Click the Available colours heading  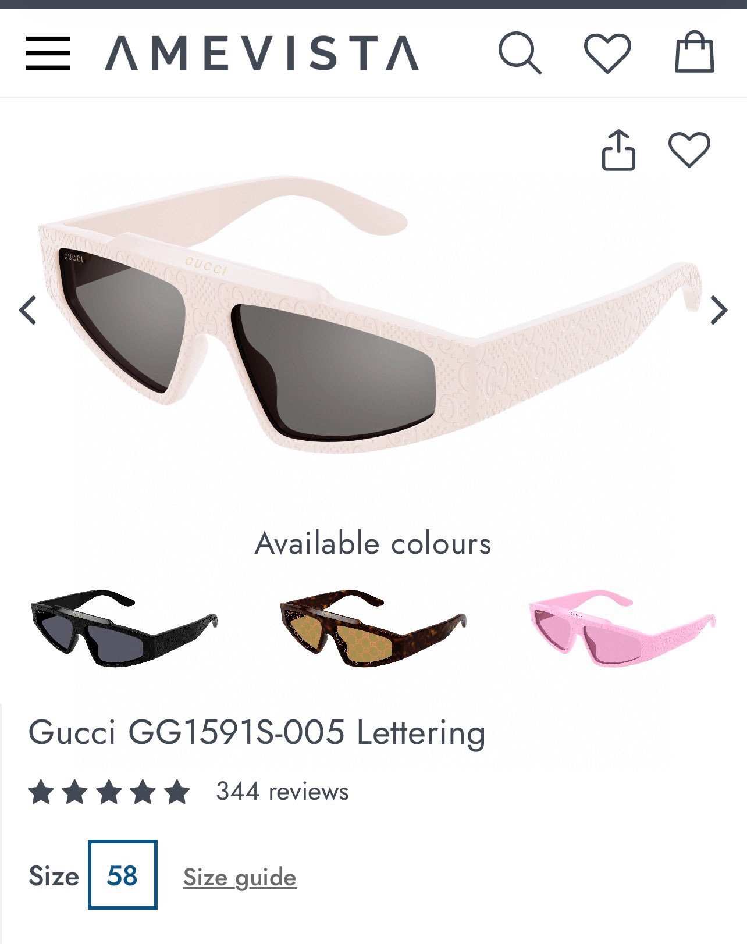click(373, 543)
